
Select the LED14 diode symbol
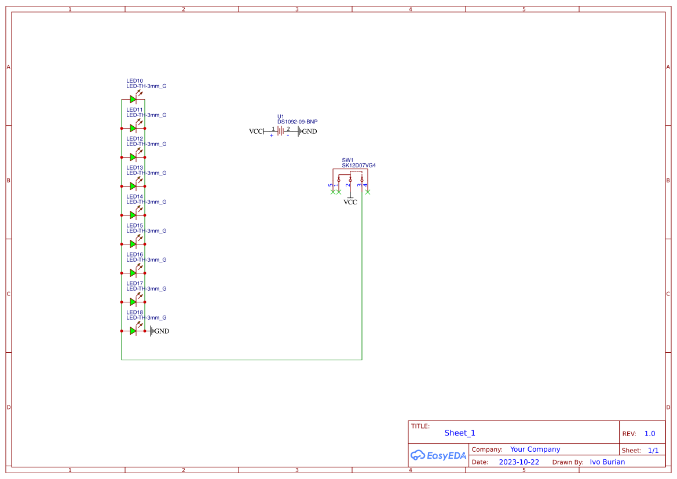(x=133, y=215)
